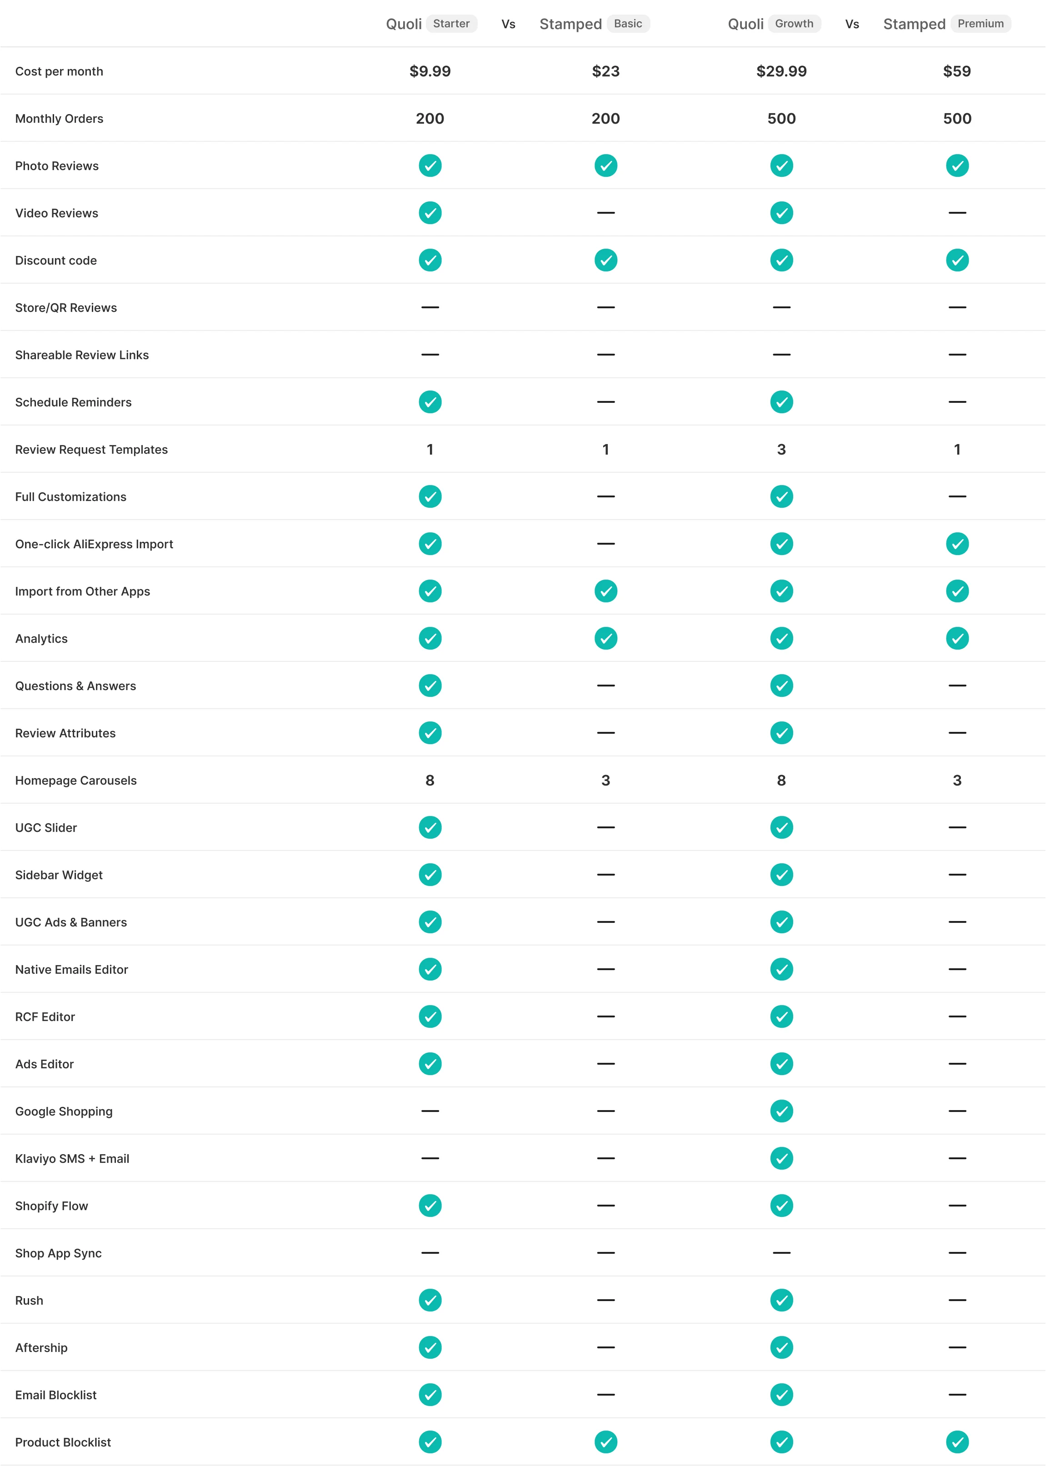
Task: Click Quoli Growth Google Shopping checkmark
Action: (x=781, y=1111)
